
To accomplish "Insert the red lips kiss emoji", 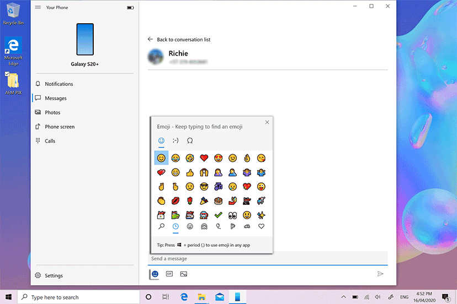I will pyautogui.click(x=176, y=200).
